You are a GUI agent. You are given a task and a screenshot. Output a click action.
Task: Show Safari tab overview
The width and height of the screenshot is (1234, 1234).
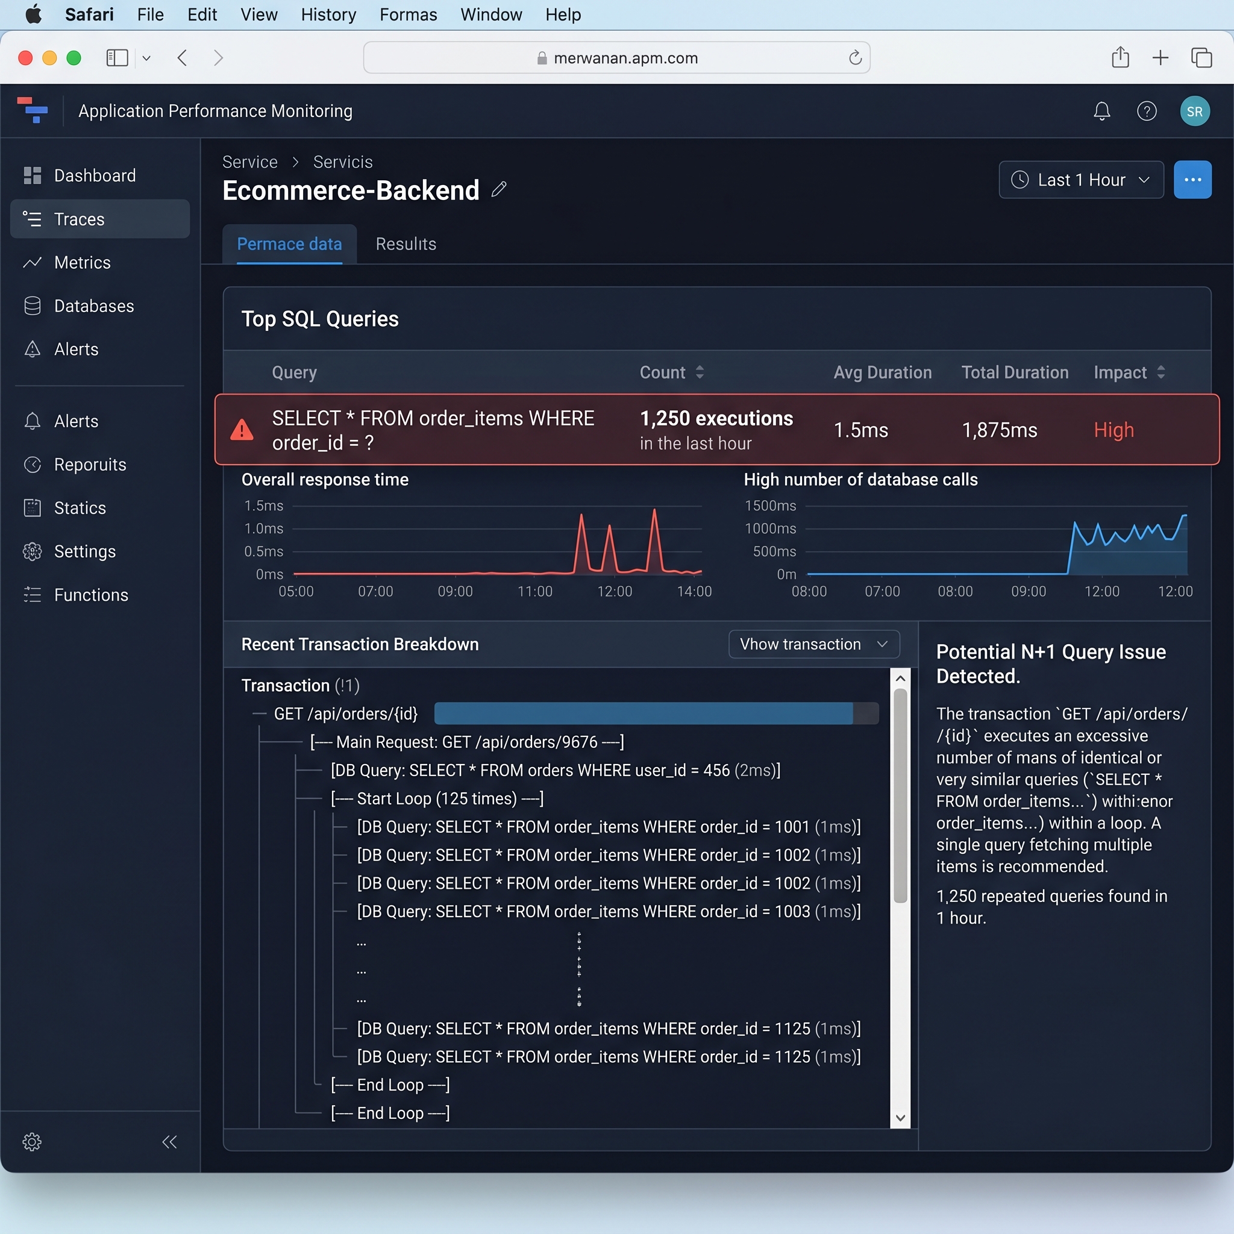(1201, 57)
